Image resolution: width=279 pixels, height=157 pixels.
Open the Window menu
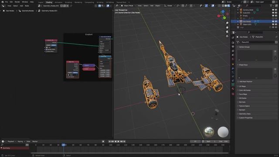25,2
